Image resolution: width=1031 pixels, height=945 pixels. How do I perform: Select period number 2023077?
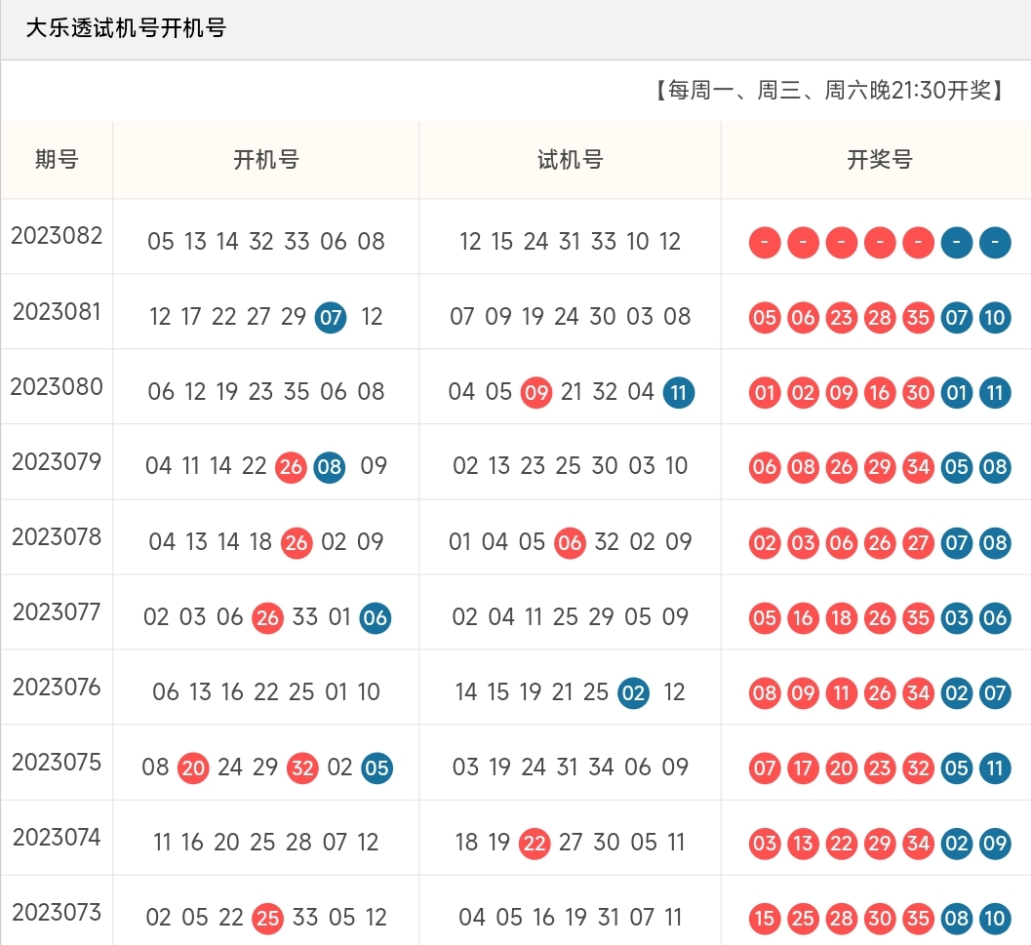click(57, 611)
